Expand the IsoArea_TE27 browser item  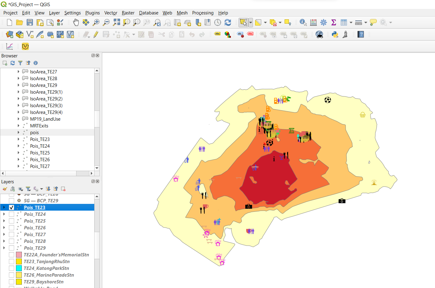click(x=18, y=72)
